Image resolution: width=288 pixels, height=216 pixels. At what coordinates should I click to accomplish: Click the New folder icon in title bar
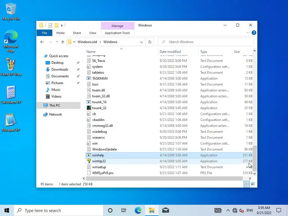57,25
